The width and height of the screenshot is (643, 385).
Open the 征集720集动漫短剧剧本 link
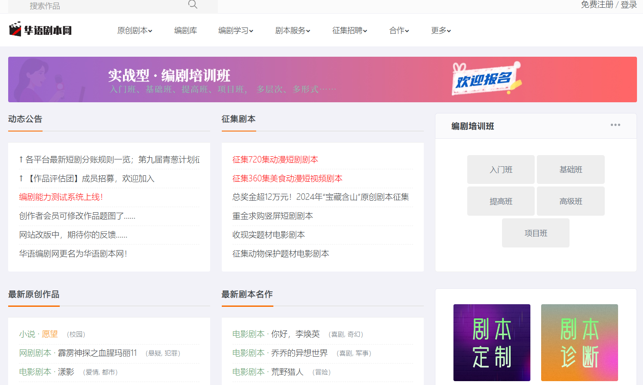point(275,159)
